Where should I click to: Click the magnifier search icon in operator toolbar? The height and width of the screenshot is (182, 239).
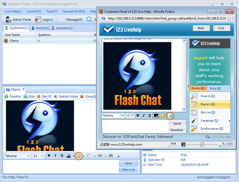click(x=89, y=19)
